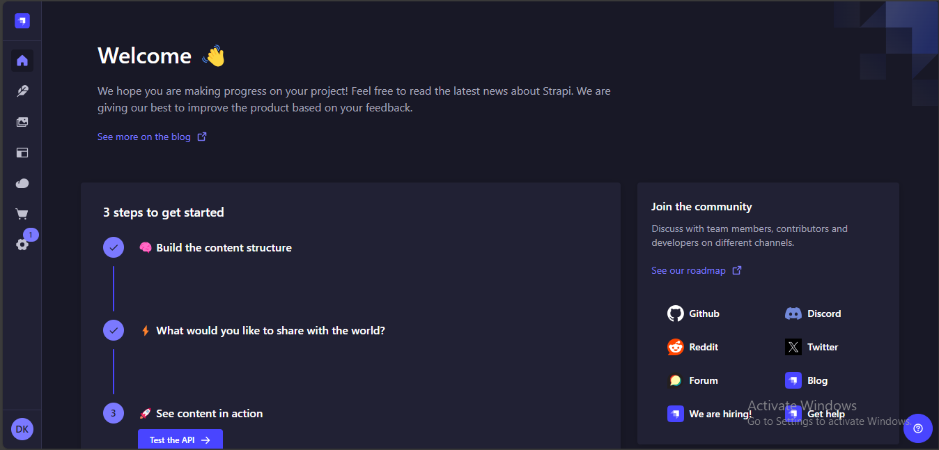939x450 pixels.
Task: Open the Discord community link
Action: click(x=814, y=313)
